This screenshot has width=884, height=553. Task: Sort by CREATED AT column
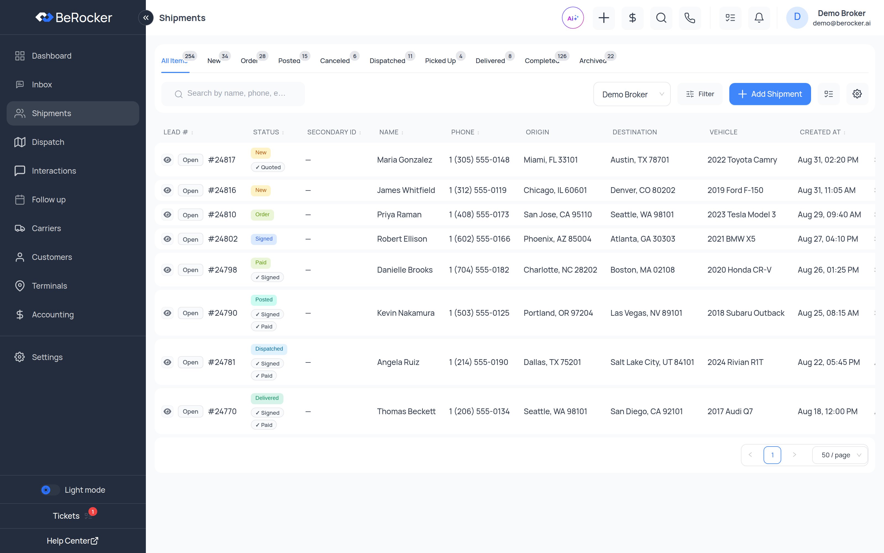[823, 132]
